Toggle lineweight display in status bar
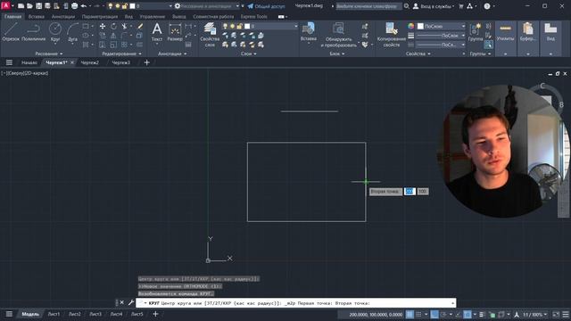571x321 pixels. (x=482, y=315)
